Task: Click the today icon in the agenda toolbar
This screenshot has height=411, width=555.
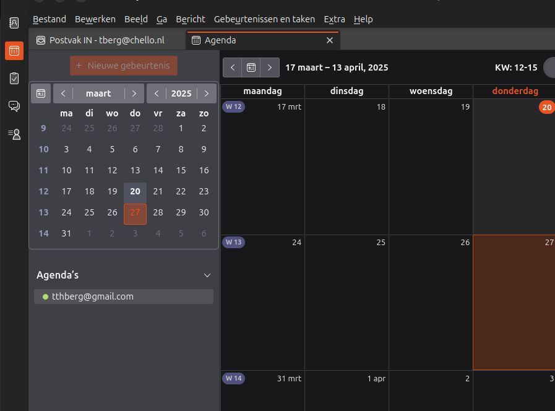Action: 251,67
